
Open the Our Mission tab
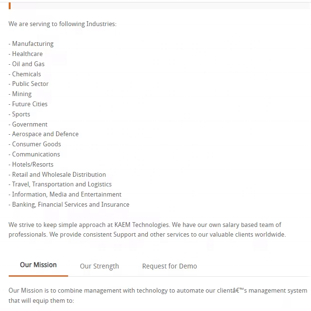point(38,265)
